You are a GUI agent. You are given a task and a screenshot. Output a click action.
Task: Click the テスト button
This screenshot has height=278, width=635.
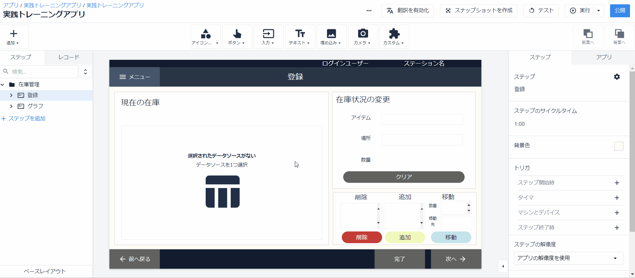pyautogui.click(x=541, y=11)
